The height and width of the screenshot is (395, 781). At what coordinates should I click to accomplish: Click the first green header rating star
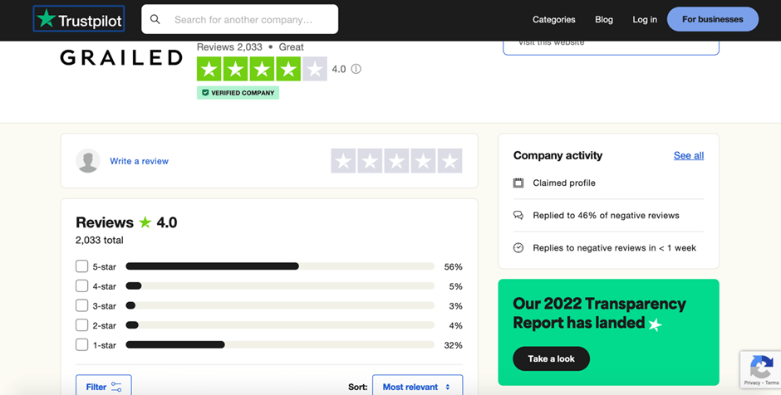pos(209,69)
